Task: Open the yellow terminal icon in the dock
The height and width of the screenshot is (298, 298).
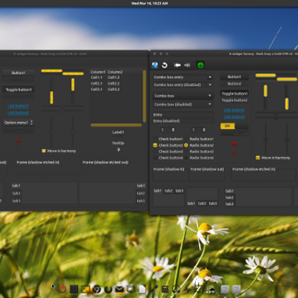Action: coord(86,289)
